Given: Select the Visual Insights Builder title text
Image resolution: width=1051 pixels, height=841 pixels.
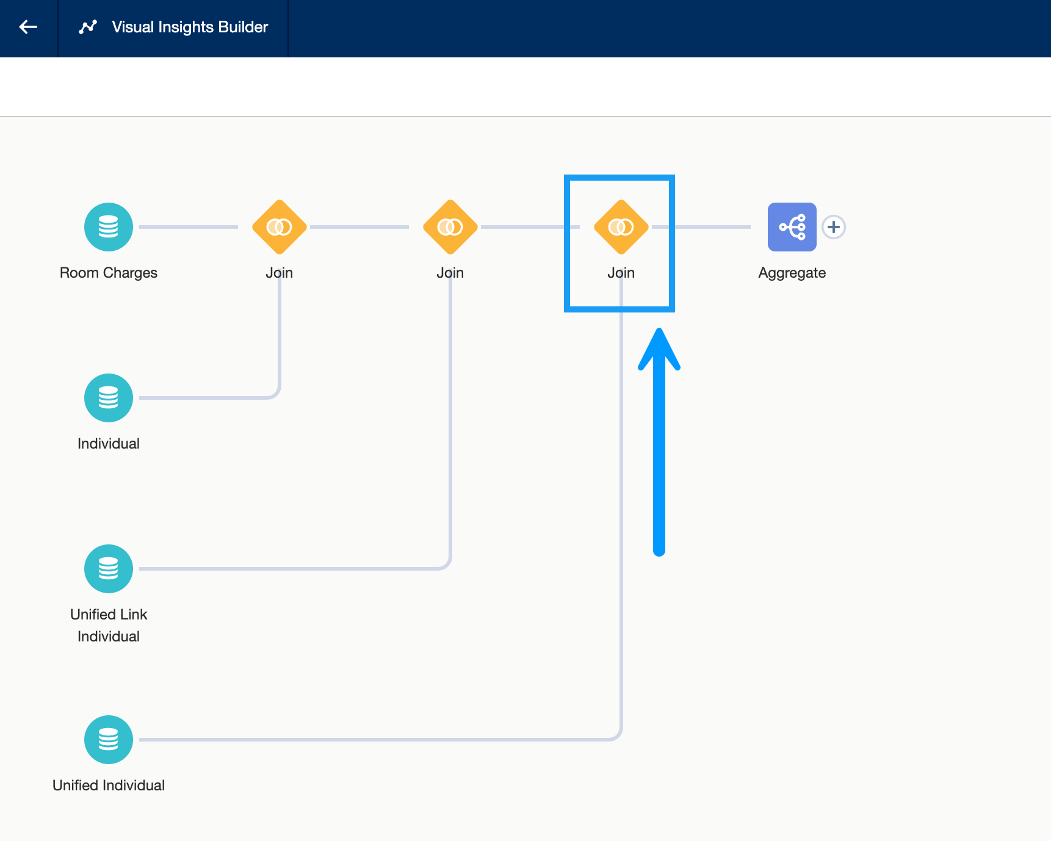Looking at the screenshot, I should (190, 27).
